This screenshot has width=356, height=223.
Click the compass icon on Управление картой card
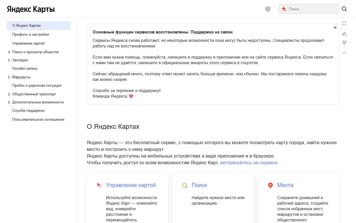(x=99, y=185)
